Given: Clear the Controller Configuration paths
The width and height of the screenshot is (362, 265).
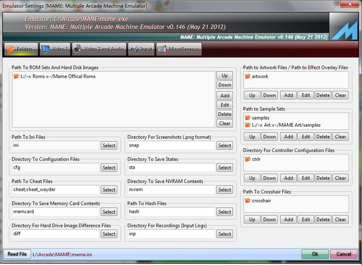Looking at the screenshot, I should coord(340,178).
